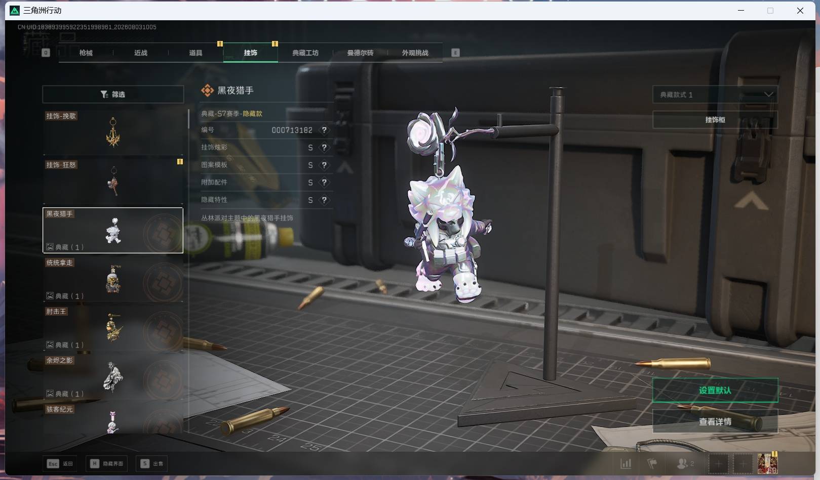Click the serial number 000713182
Screen dimensions: 820x480
click(292, 130)
